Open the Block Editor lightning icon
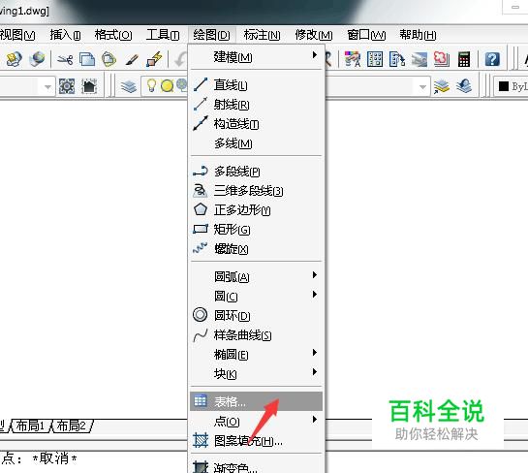The height and width of the screenshot is (473, 528). 154,59
